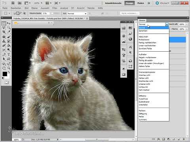
Task: Open CS Live button
Action: 162,3
